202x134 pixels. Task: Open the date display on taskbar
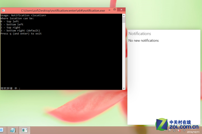click(193, 131)
